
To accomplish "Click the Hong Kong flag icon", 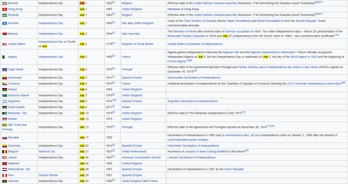I will (x=4, y=9).
